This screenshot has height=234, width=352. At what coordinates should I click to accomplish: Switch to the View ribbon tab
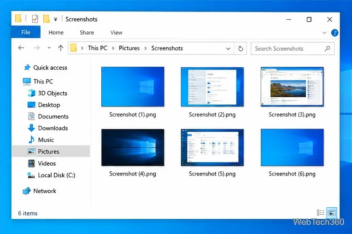(116, 33)
